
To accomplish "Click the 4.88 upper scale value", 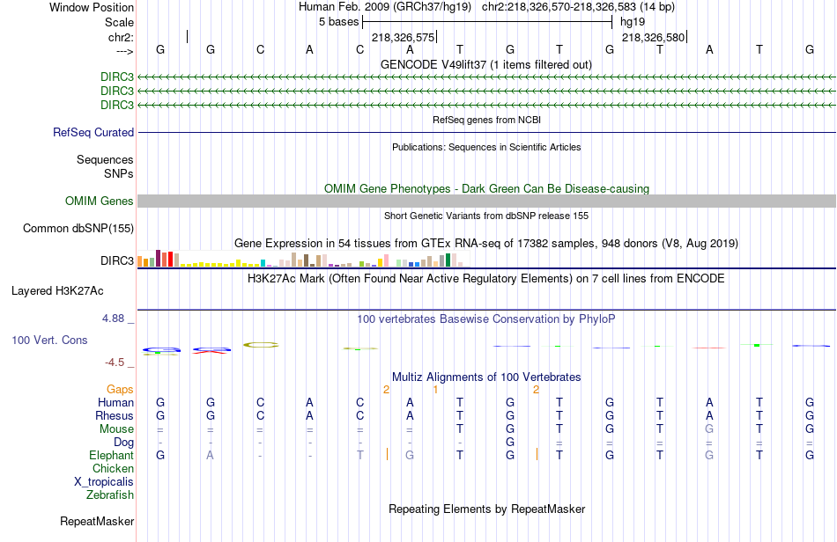I will (113, 319).
